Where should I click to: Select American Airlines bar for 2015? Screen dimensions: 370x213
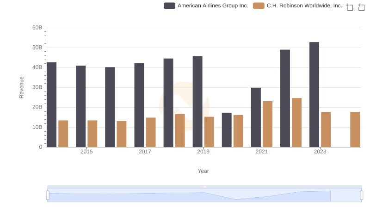click(80, 106)
